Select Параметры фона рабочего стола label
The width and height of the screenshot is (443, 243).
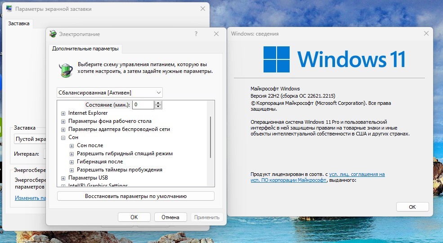pyautogui.click(x=110, y=121)
